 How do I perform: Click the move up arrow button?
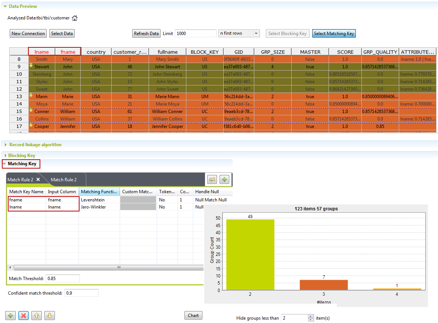pos(36,316)
